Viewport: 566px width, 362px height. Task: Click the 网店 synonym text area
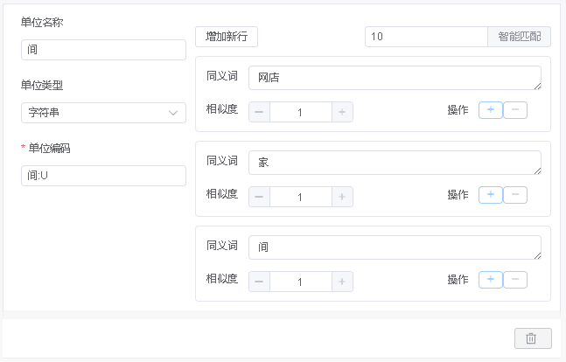click(395, 78)
